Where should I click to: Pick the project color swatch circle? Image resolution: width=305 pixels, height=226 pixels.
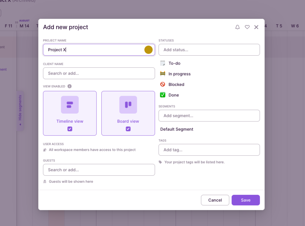pyautogui.click(x=148, y=50)
